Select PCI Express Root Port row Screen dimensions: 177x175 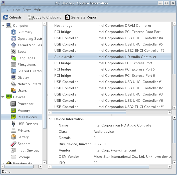coord(110,32)
